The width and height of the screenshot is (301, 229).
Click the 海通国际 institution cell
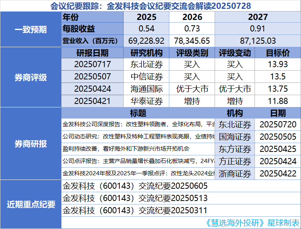pos(146,89)
